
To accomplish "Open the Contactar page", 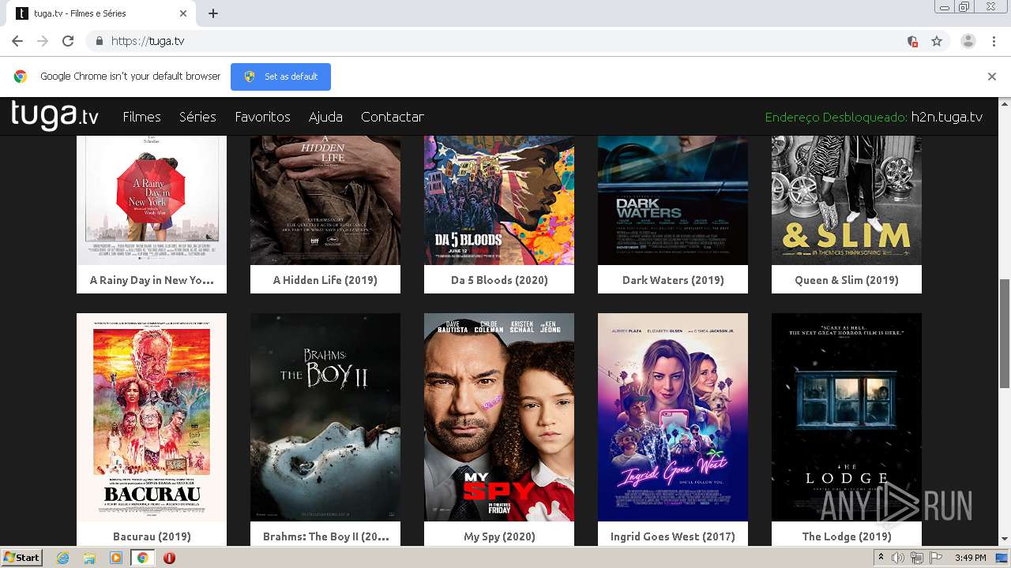I will click(393, 117).
